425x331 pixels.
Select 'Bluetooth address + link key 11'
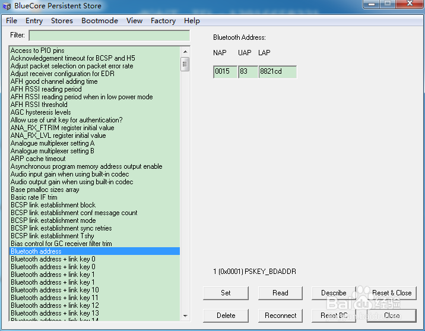(95, 298)
